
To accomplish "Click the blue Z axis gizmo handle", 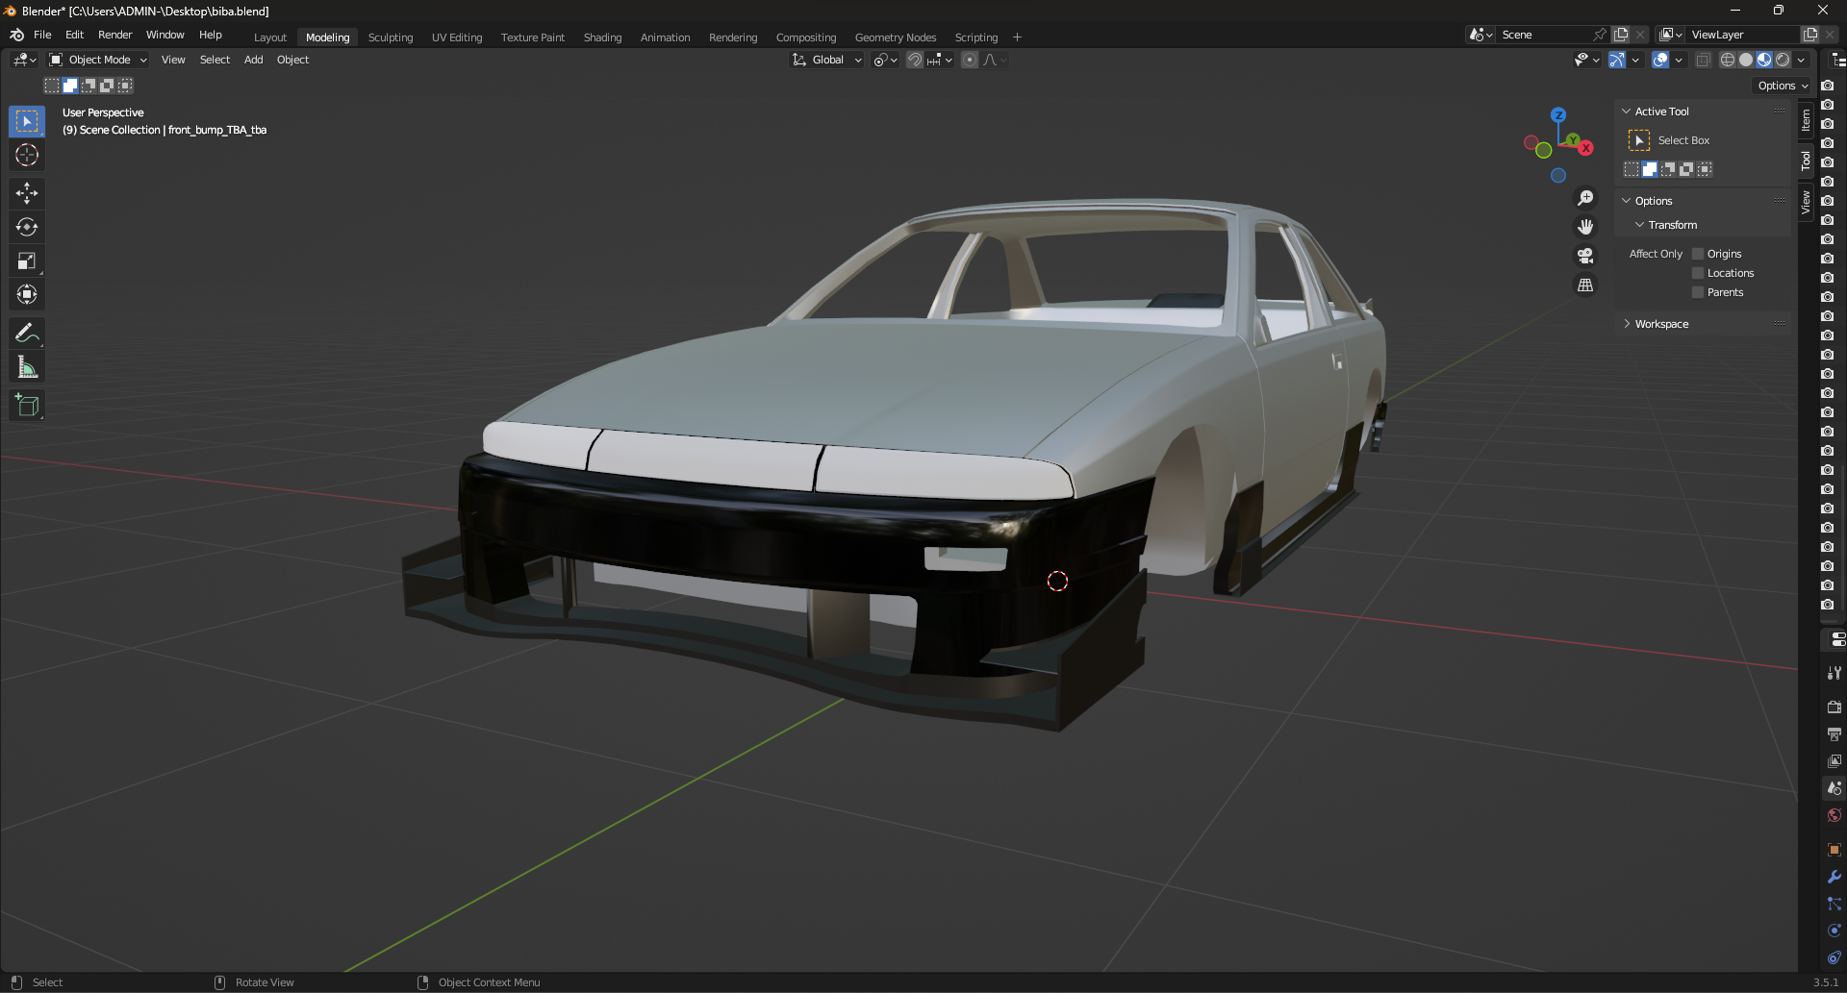I will coord(1558,114).
